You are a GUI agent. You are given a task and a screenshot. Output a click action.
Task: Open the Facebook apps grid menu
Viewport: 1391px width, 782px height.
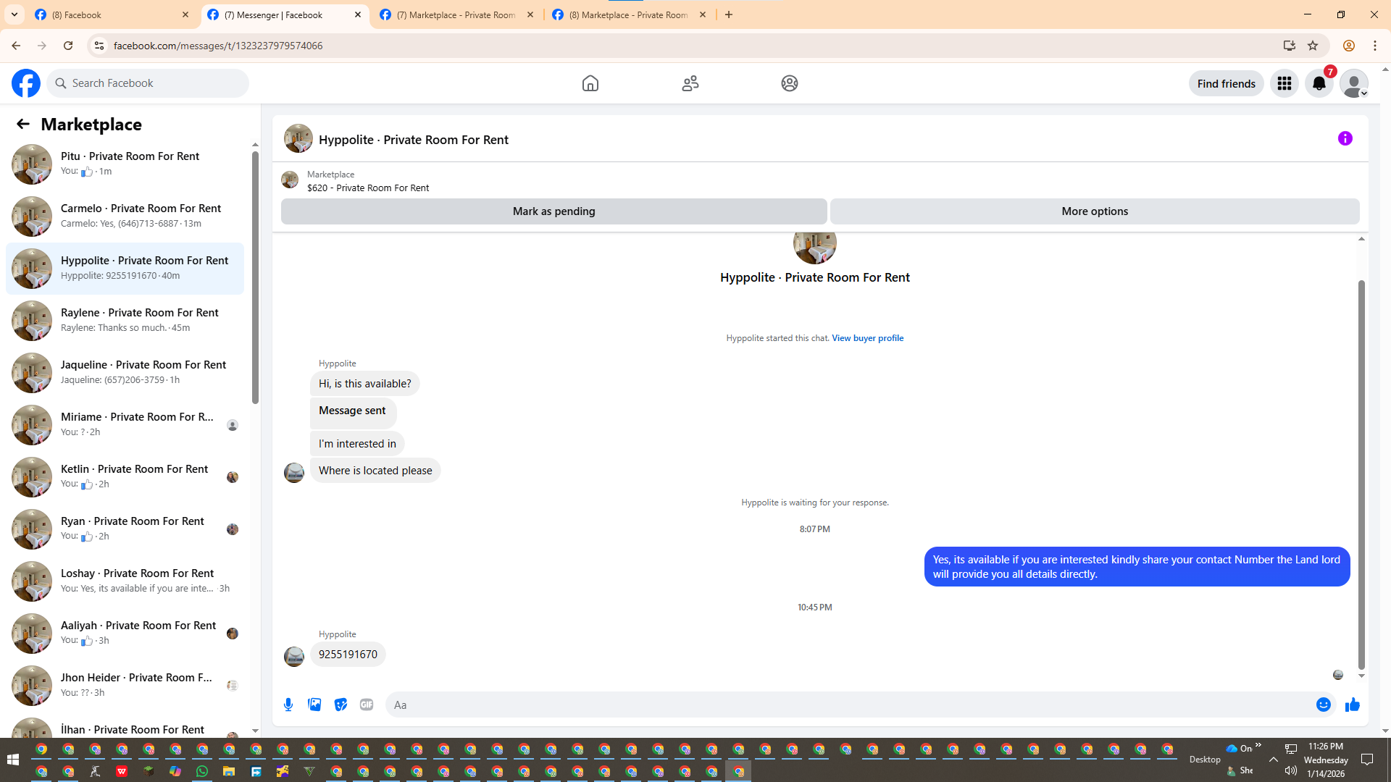pyautogui.click(x=1284, y=83)
